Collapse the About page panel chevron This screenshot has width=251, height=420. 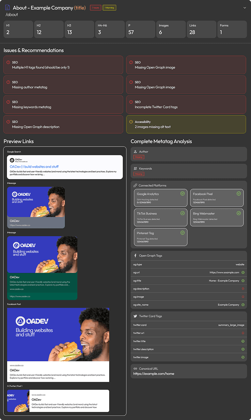[x=244, y=7]
